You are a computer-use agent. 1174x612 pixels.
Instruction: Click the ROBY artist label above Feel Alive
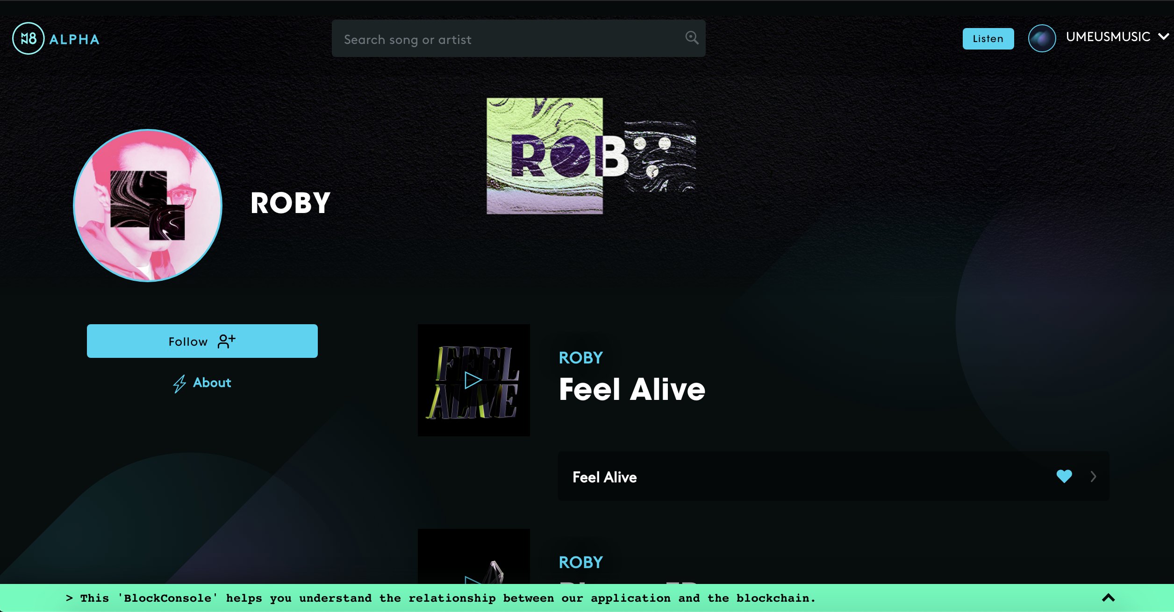tap(581, 358)
